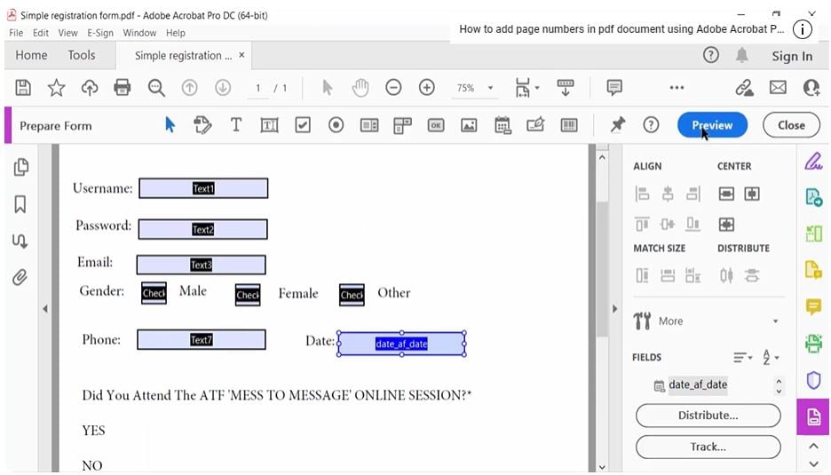831x475 pixels.
Task: Click the Track... button
Action: click(x=708, y=447)
